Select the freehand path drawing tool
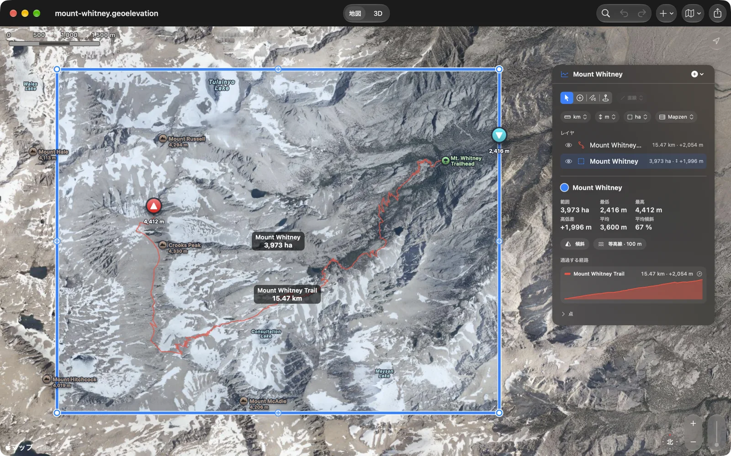The width and height of the screenshot is (731, 456). (x=593, y=98)
